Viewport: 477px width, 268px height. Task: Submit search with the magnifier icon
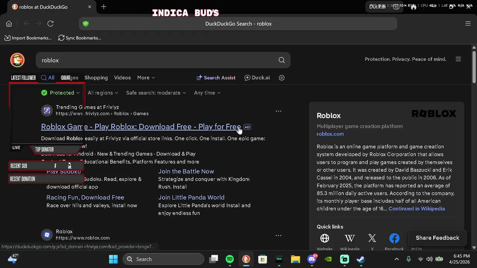pyautogui.click(x=281, y=60)
